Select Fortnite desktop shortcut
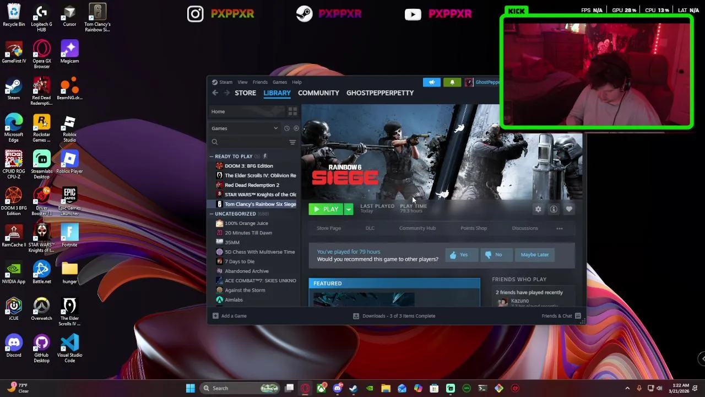 tap(69, 235)
